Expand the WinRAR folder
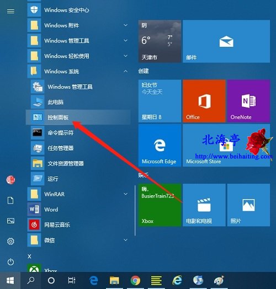The height and width of the screenshot is (289, 276). pos(126,194)
